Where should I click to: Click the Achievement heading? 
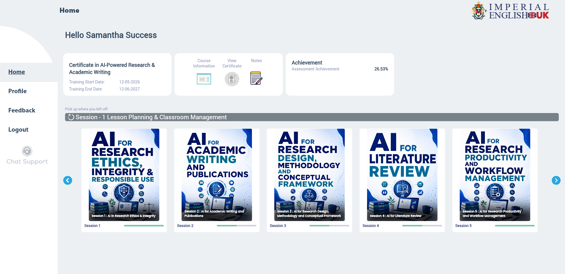(307, 63)
